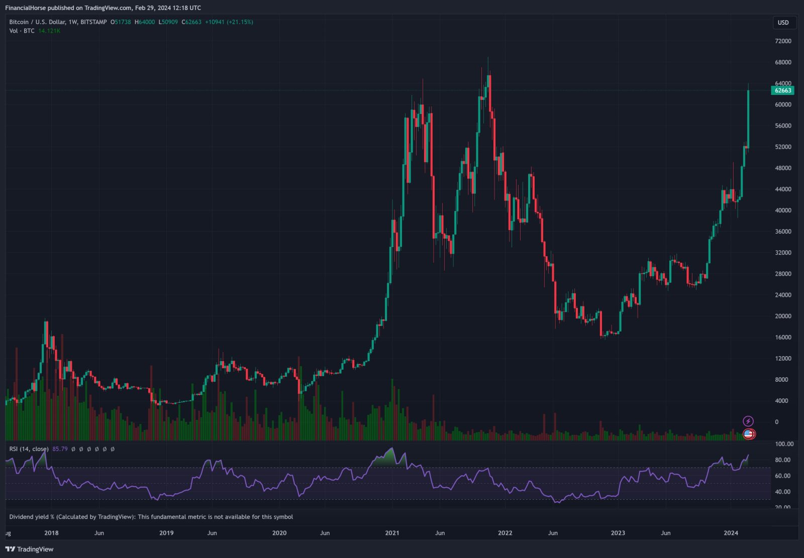Click the green 62663 current price label
This screenshot has width=804, height=558.
click(782, 90)
